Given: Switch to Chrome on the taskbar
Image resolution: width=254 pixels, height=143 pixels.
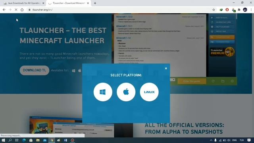Looking at the screenshot, I should [52, 140].
